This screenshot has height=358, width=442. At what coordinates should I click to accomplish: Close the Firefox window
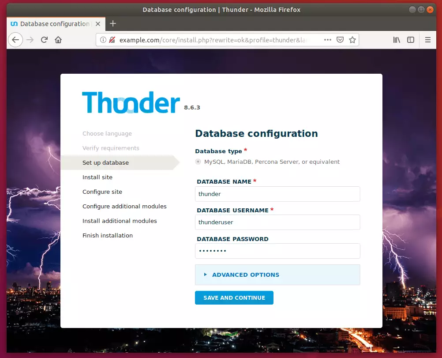[x=430, y=10]
